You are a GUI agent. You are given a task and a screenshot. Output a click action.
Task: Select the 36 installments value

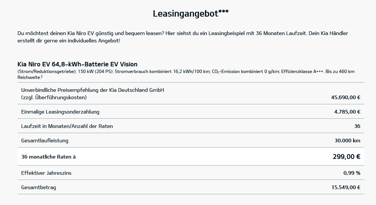coord(357,126)
